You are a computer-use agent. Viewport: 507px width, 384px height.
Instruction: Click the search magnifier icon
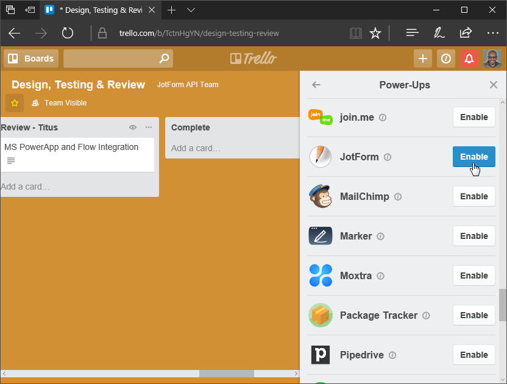(x=164, y=59)
